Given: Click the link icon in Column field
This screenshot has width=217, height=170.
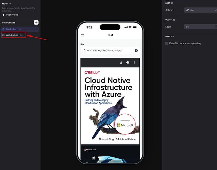Looking at the screenshot, I should tap(187, 10).
